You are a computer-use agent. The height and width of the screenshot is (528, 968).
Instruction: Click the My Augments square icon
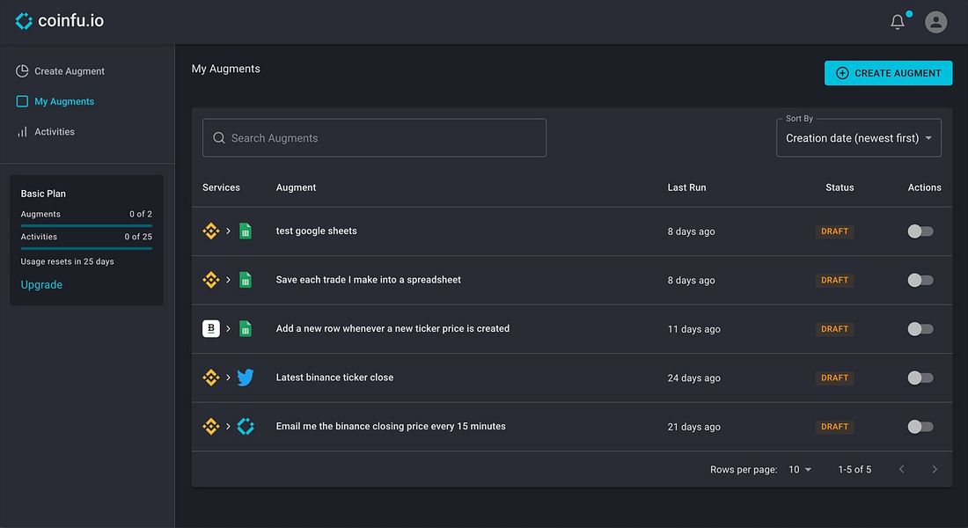pos(22,101)
